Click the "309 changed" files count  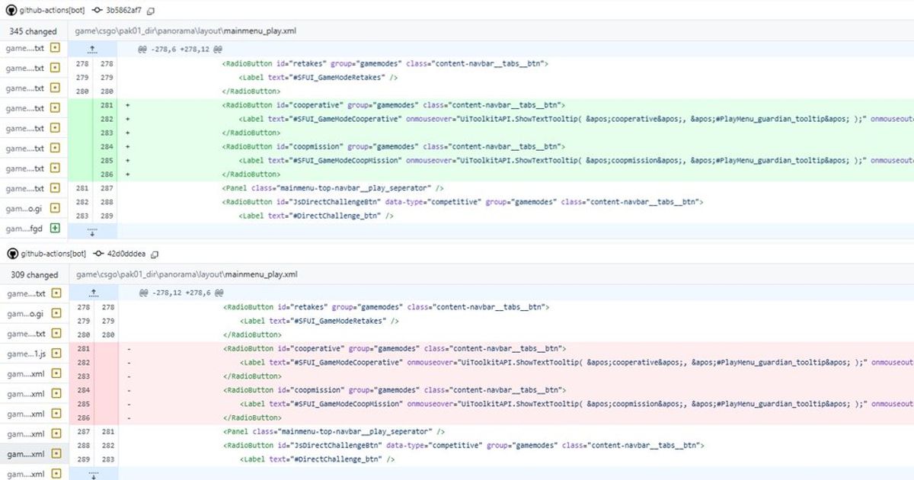[x=33, y=274]
